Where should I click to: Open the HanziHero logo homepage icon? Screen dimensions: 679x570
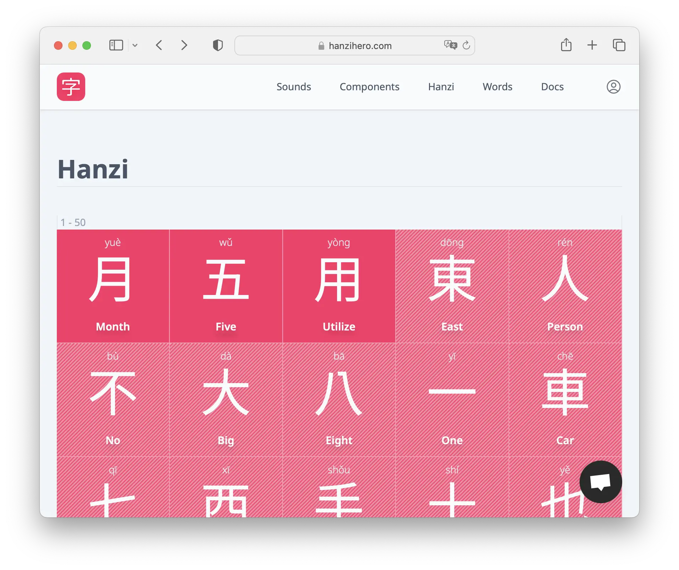click(x=71, y=86)
